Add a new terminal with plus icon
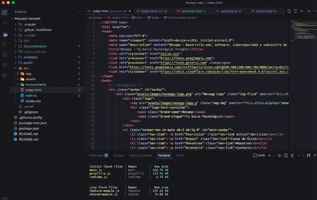This screenshot has width=317, height=200. [269, 155]
